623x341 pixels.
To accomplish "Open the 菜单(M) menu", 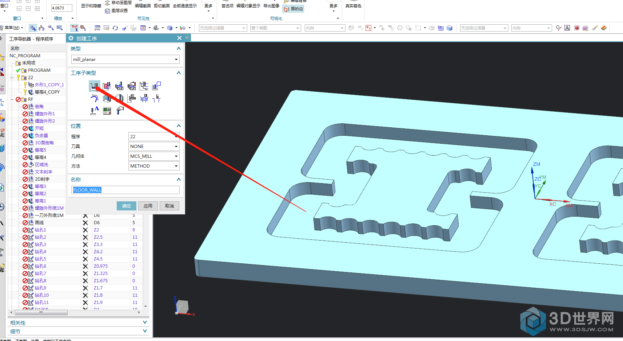I will coord(13,28).
